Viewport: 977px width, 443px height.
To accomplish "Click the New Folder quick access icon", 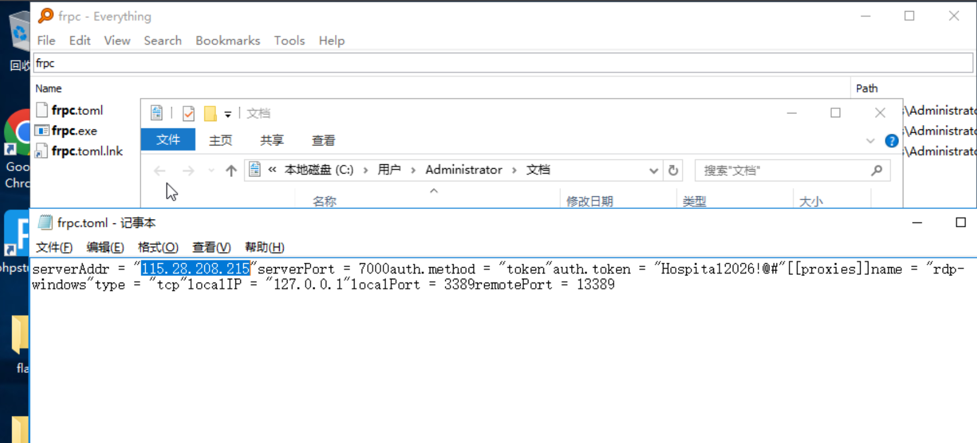I will coord(210,113).
